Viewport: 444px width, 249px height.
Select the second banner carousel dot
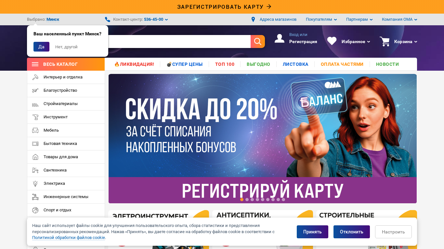click(x=247, y=199)
